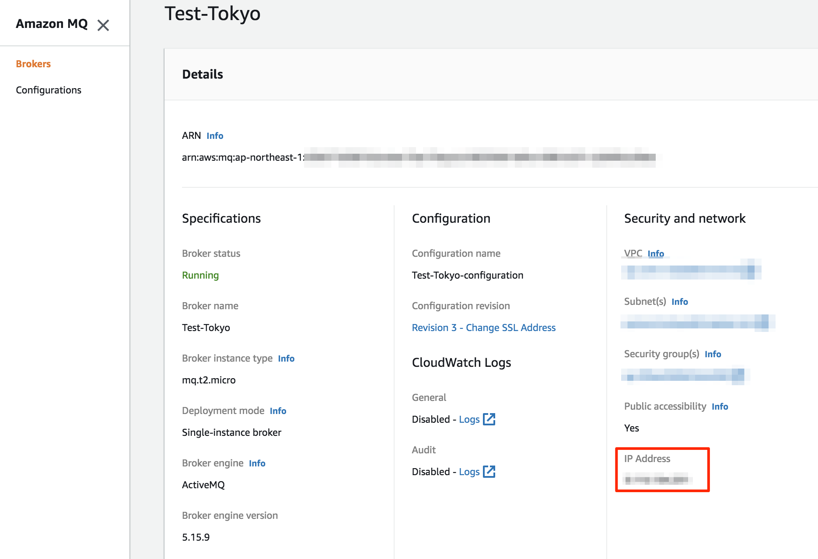Show Info for Broker engine

pyautogui.click(x=257, y=463)
